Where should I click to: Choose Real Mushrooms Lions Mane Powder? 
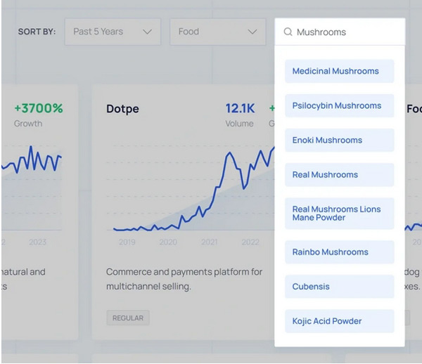[339, 214]
